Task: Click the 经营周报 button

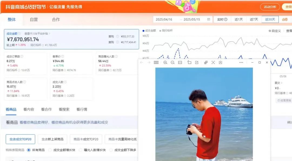Action: click(x=284, y=101)
